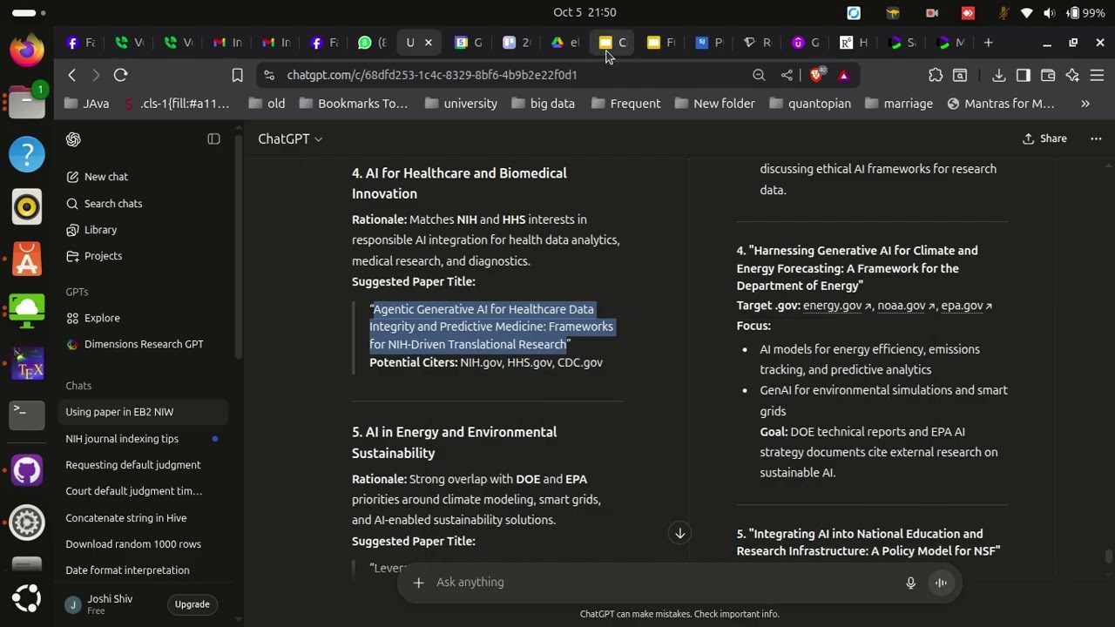The height and width of the screenshot is (627, 1115).
Task: Open the university bookmarks folder
Action: (x=461, y=104)
